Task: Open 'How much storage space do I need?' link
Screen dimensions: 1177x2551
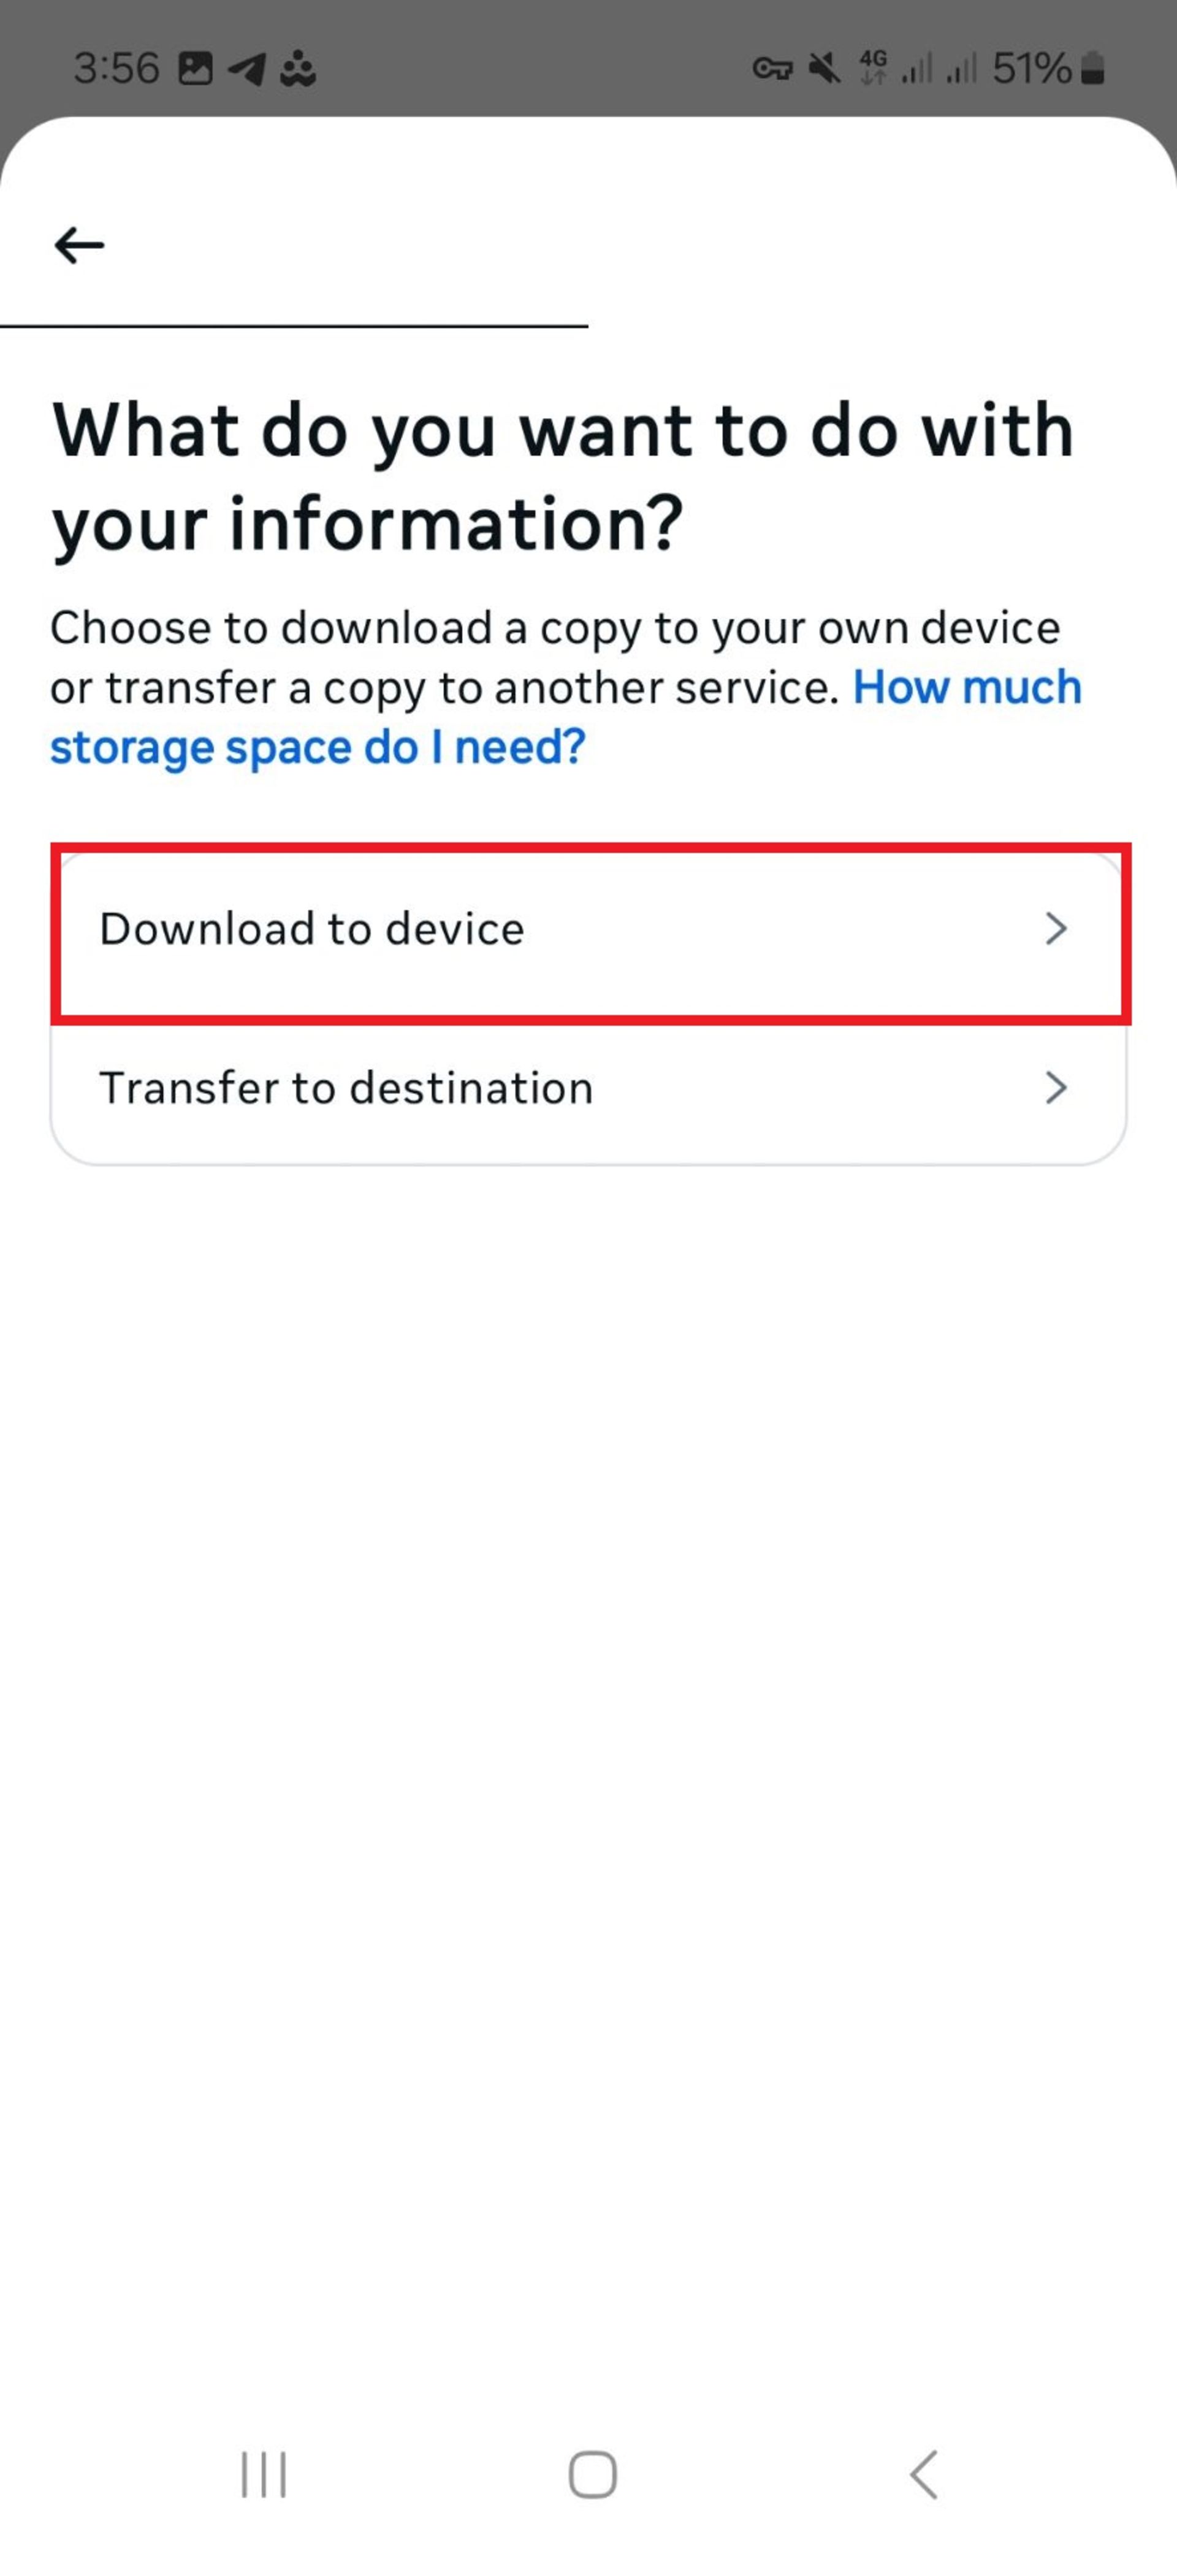Action: [x=566, y=717]
